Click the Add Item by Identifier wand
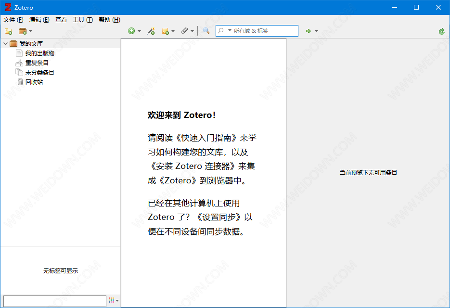Viewport: 450px width, 308px height. click(x=151, y=31)
